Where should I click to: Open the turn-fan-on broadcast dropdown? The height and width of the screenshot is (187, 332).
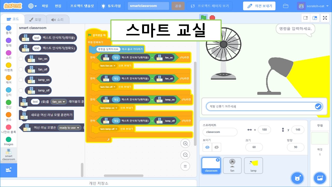coord(108,65)
